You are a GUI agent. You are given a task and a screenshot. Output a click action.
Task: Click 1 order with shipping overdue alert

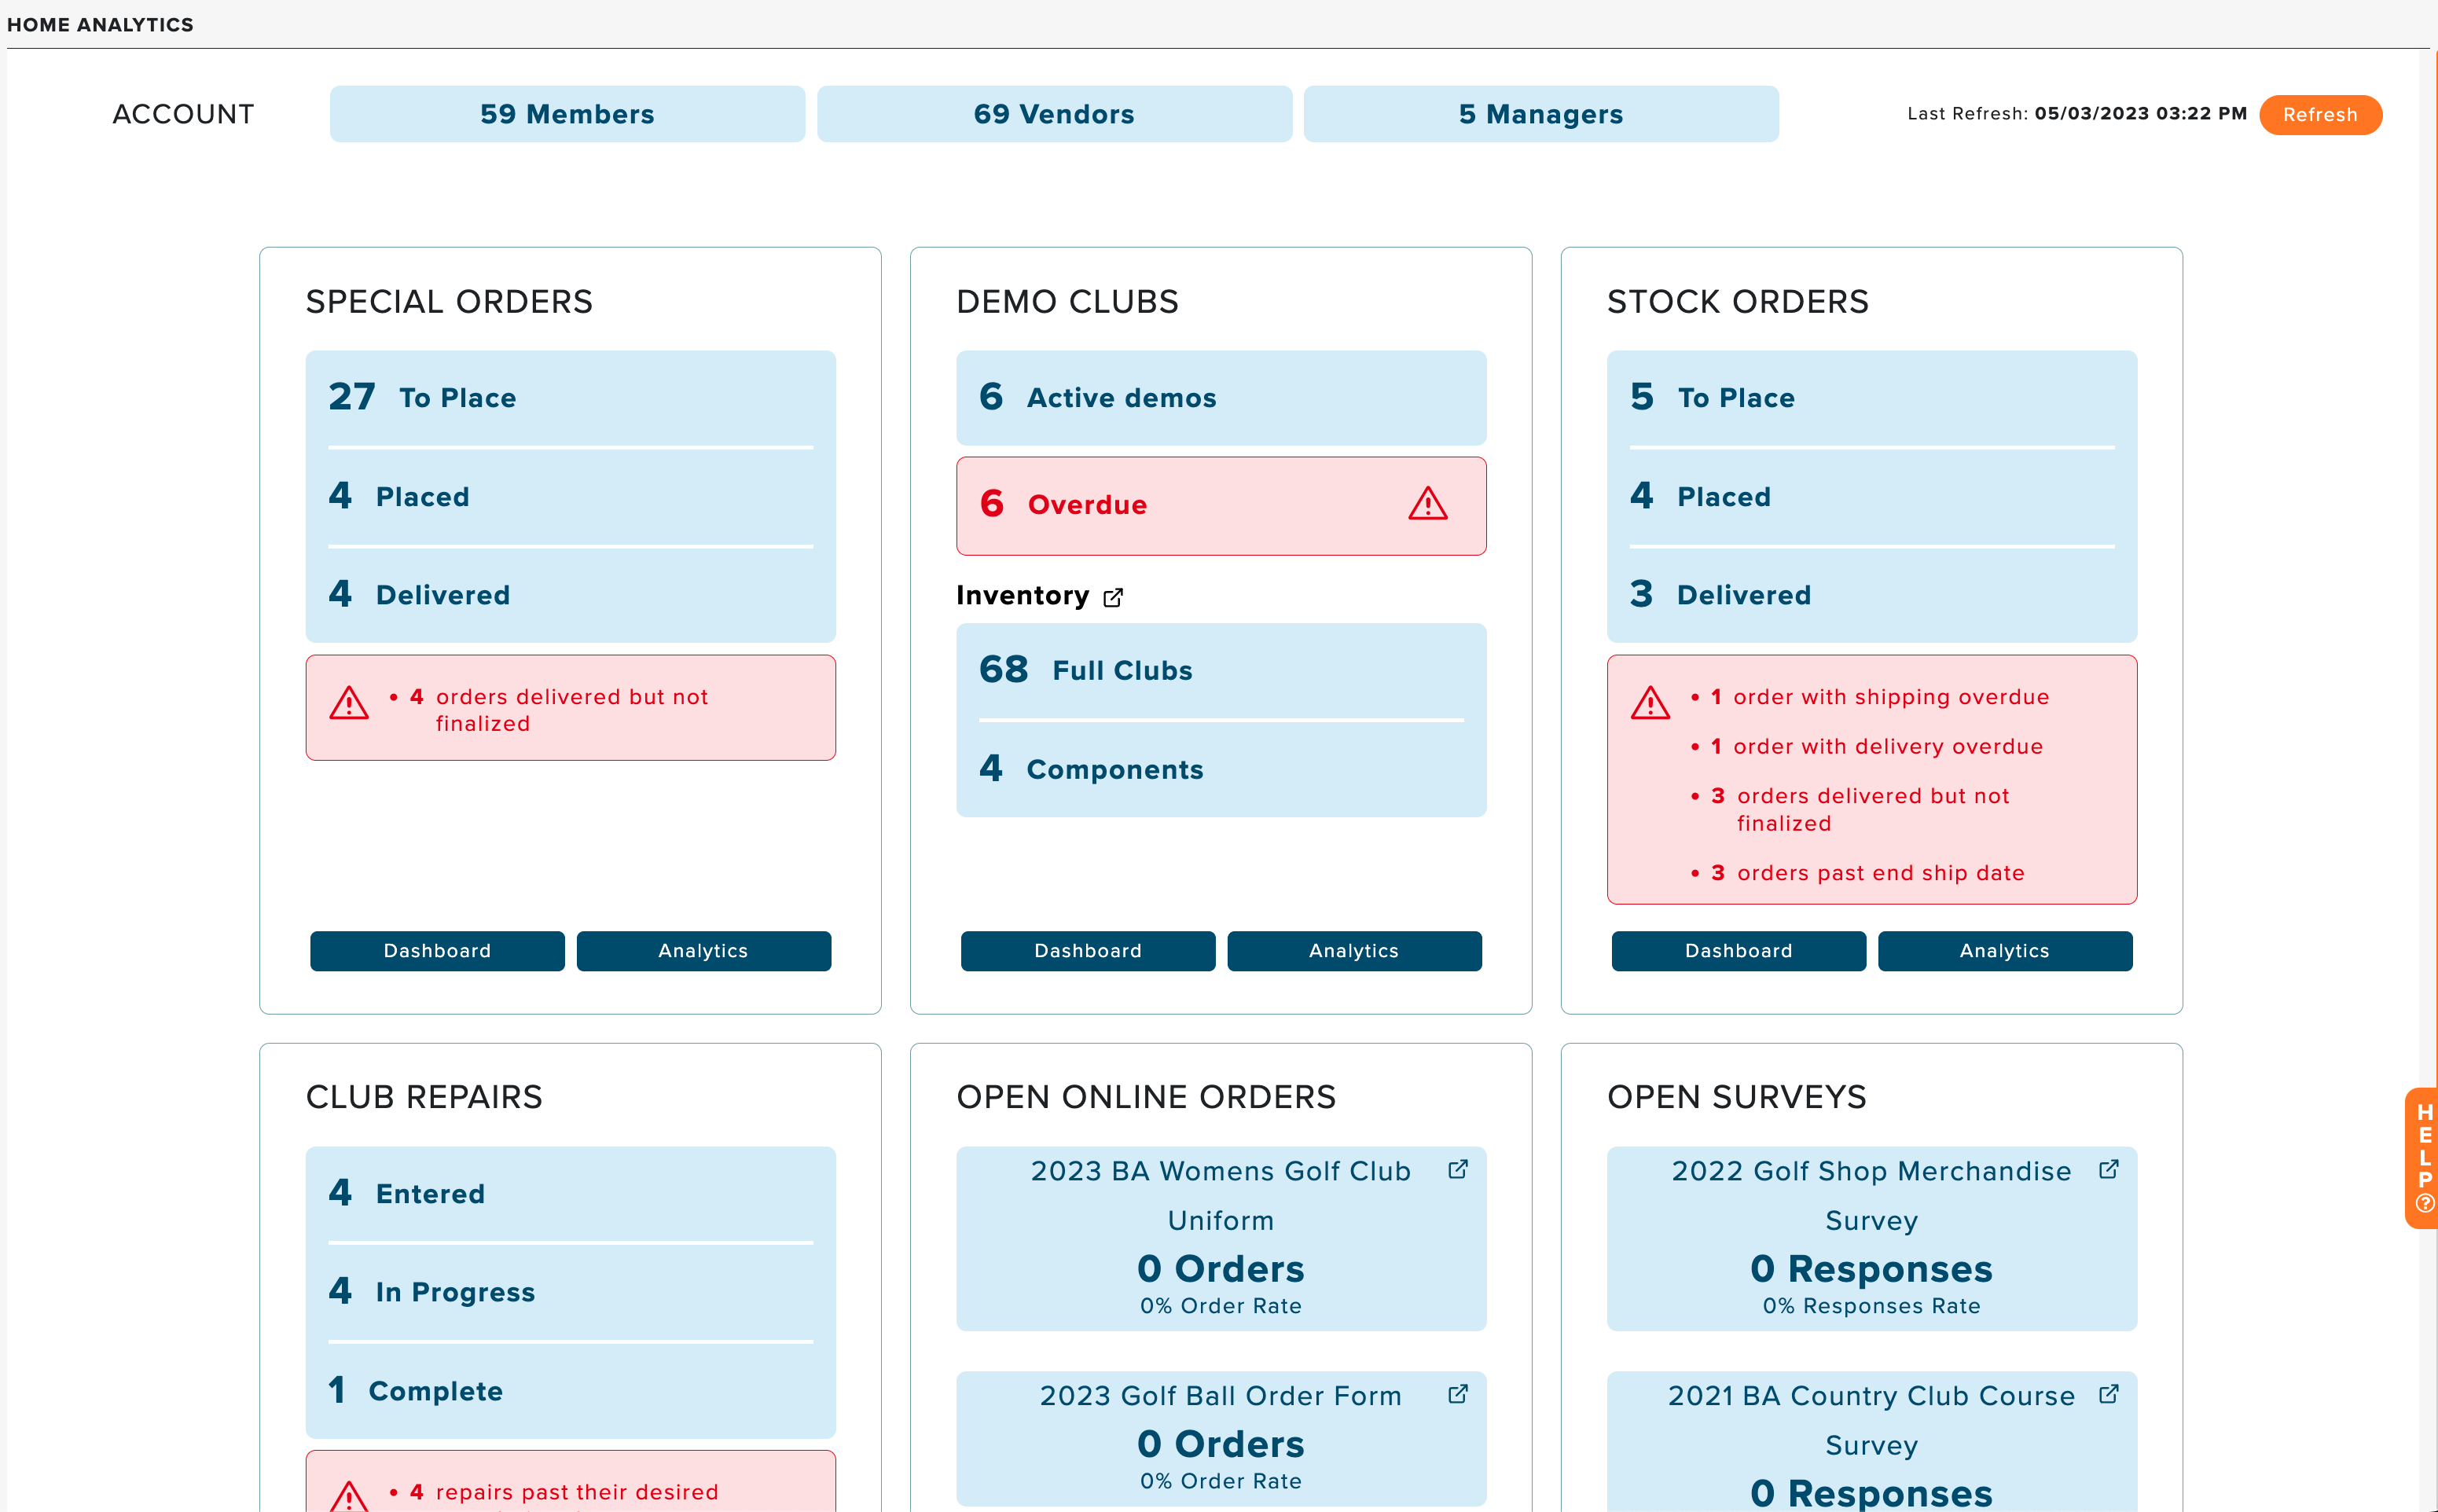(1879, 697)
